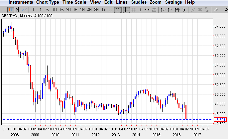Open the Studies menu

point(139,2)
